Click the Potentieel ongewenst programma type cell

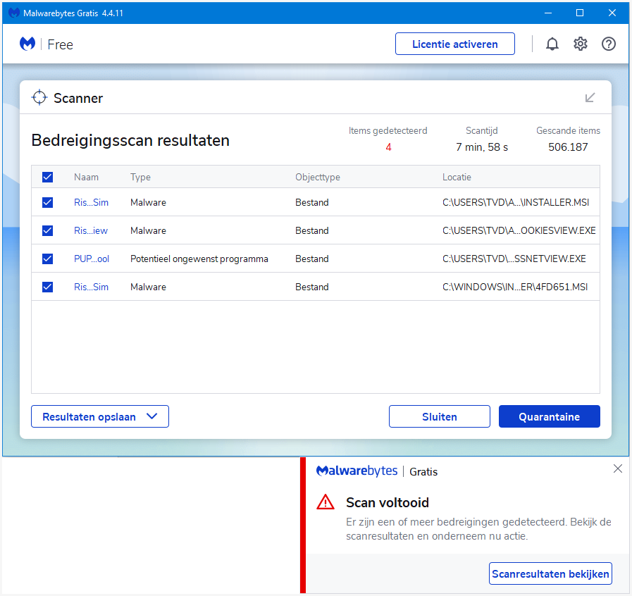(x=199, y=259)
